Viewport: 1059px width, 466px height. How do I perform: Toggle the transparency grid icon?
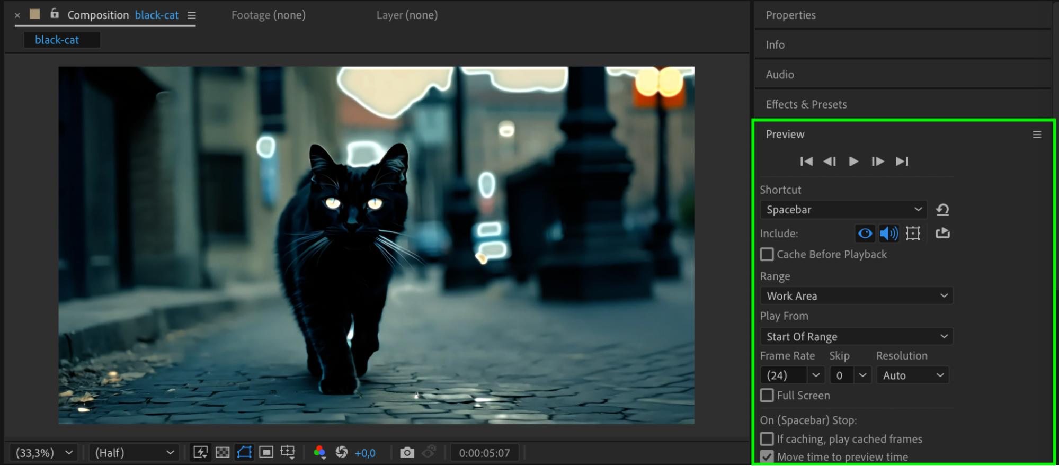(x=223, y=452)
